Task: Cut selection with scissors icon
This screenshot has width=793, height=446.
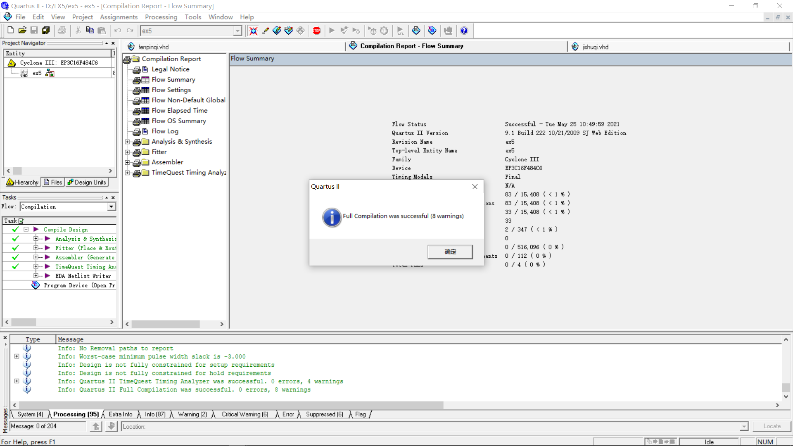Action: (78, 31)
